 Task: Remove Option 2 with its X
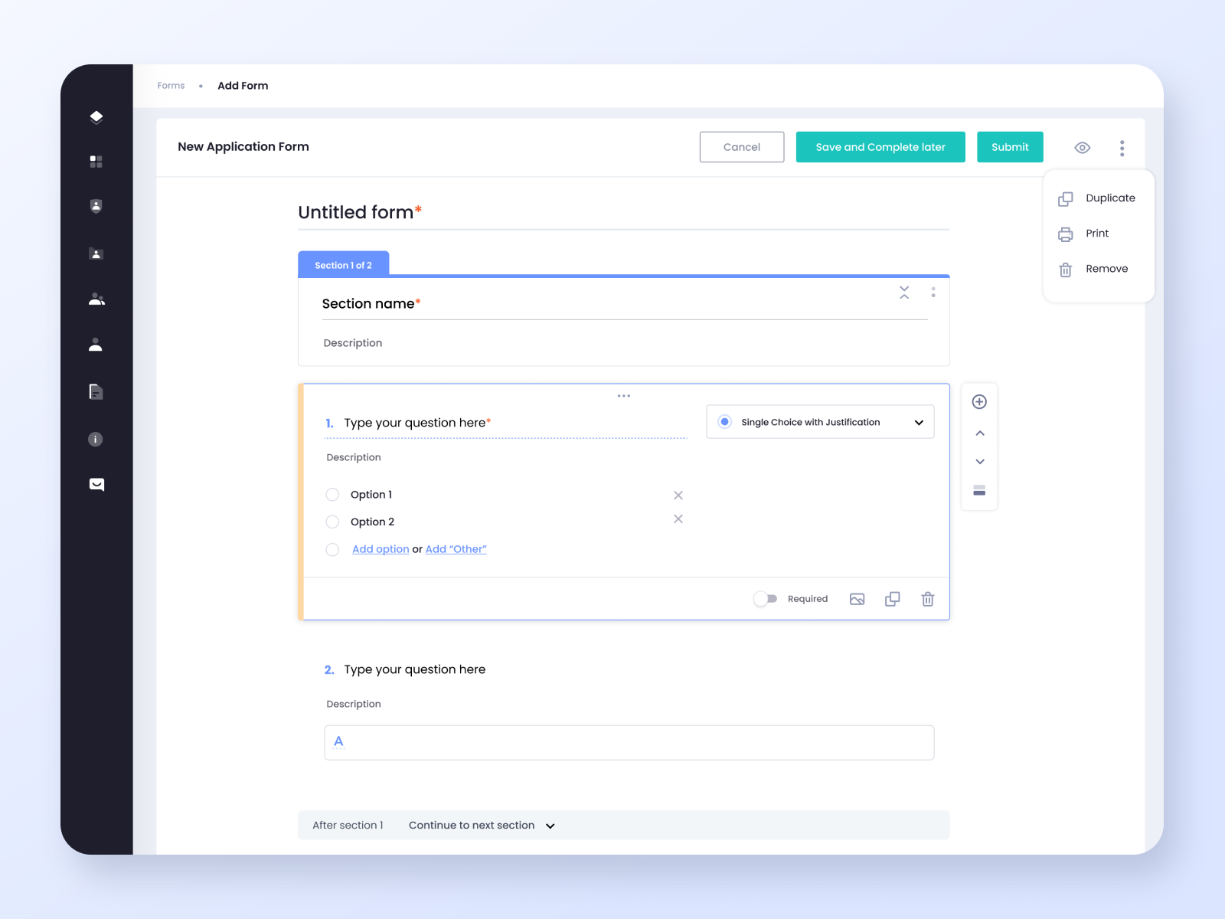(678, 519)
